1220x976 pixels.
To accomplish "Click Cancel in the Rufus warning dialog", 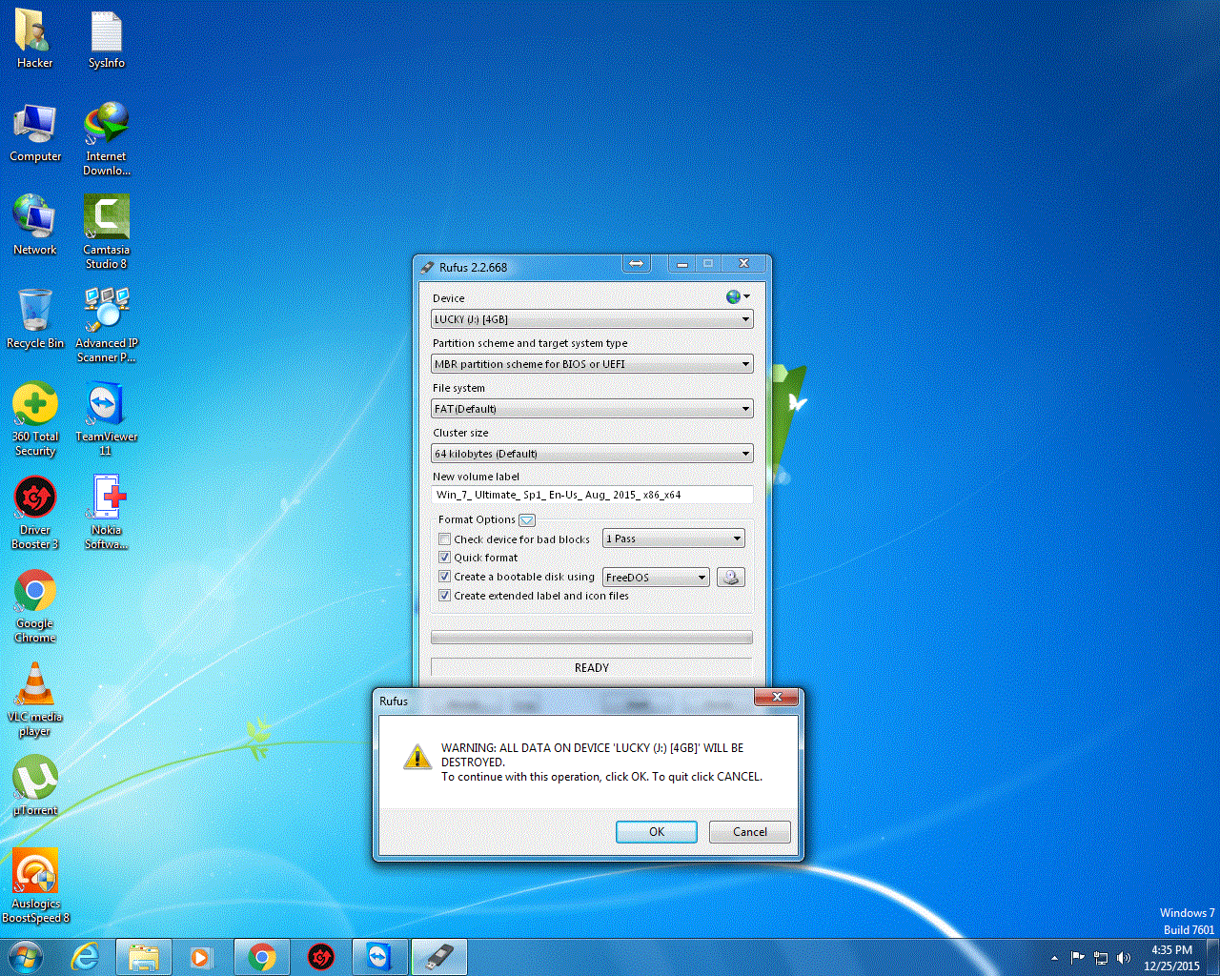I will point(750,832).
